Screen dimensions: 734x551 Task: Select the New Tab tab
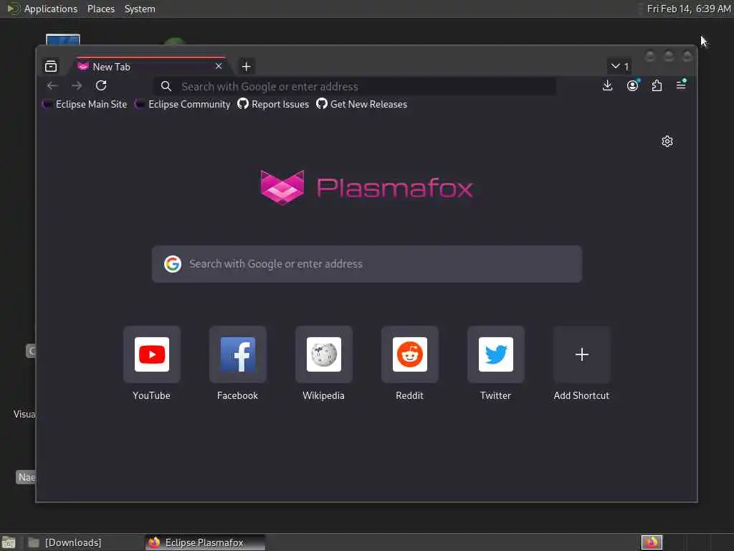pos(151,67)
